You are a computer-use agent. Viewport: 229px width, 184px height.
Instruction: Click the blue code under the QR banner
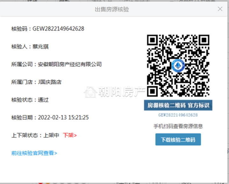(x=178, y=115)
